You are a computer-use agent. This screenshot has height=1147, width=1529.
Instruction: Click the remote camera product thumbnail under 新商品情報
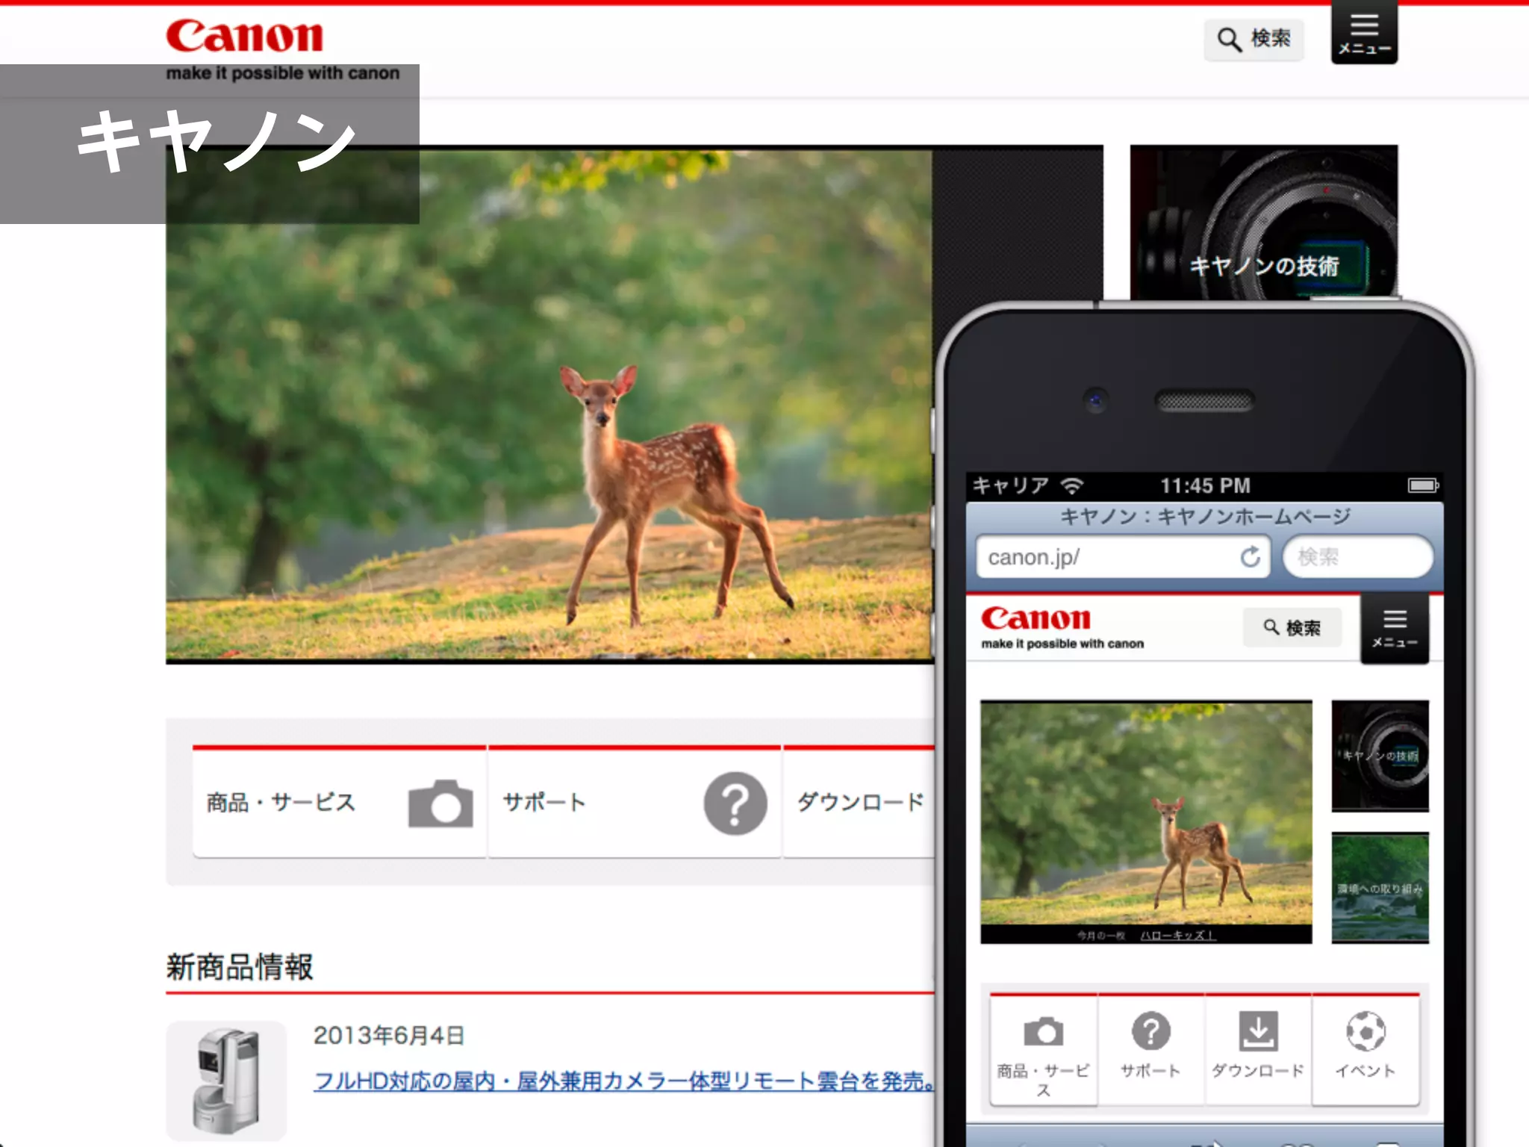point(226,1080)
